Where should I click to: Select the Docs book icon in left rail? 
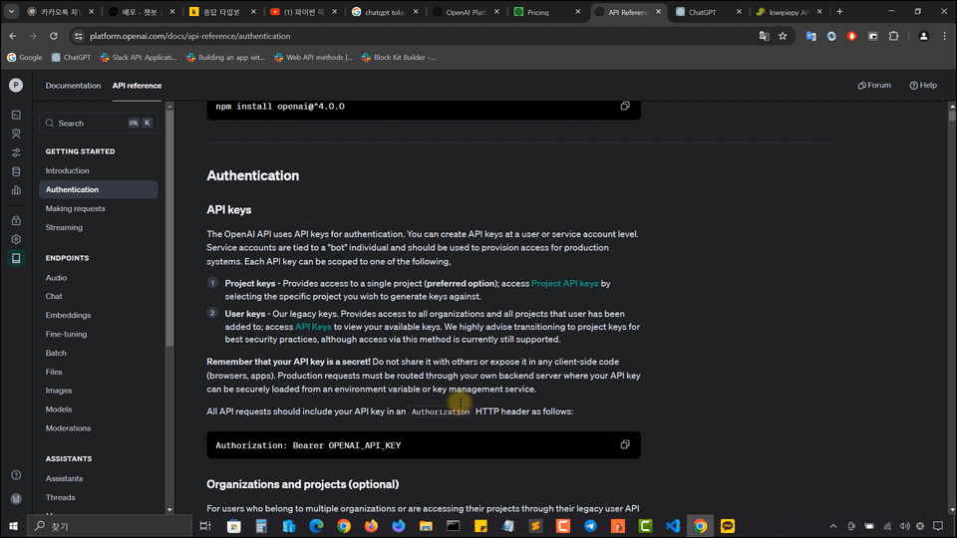tap(16, 258)
